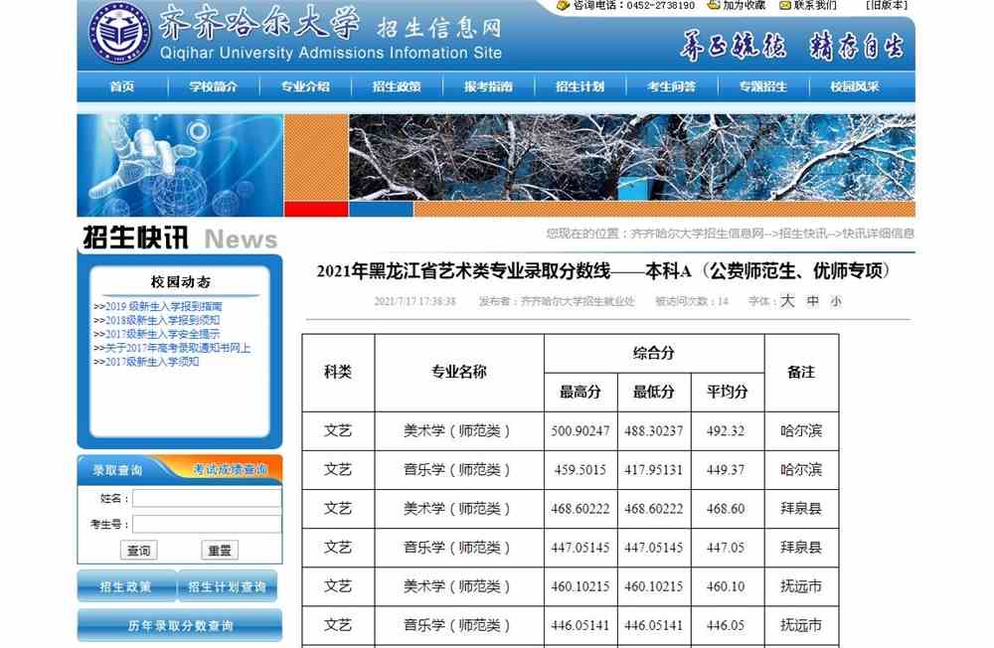Click the [旧版本] link
This screenshot has height=648, width=994.
pyautogui.click(x=887, y=5)
